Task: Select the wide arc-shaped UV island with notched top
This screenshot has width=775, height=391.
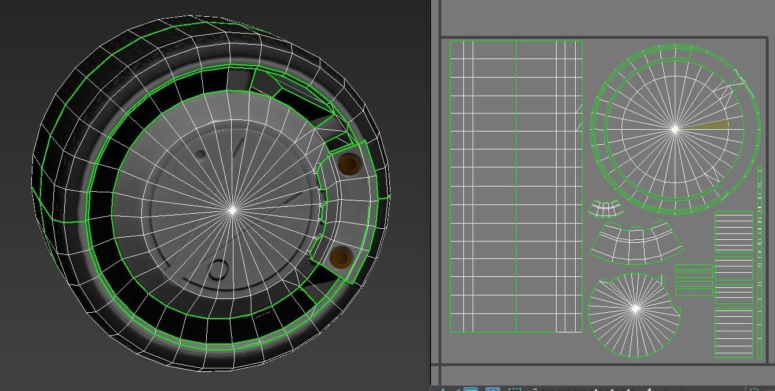Action: click(x=635, y=243)
